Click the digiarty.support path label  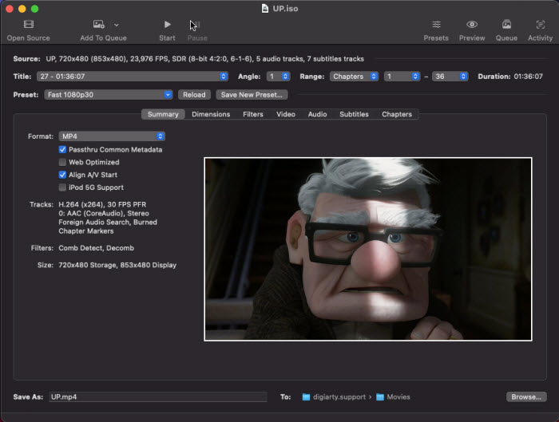(339, 396)
